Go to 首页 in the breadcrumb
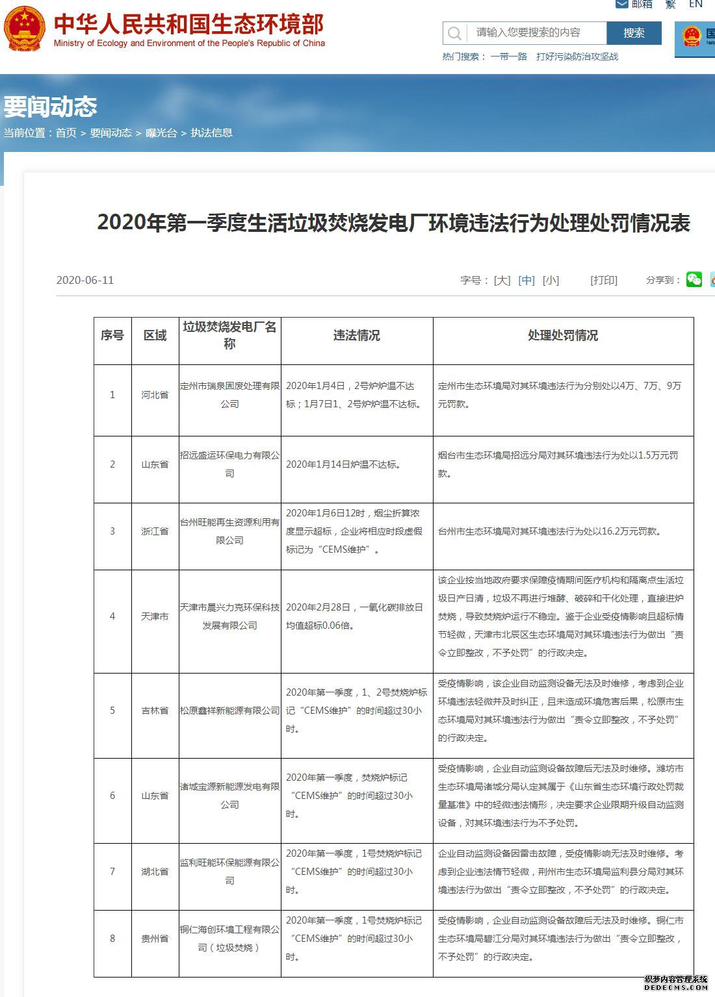This screenshot has width=715, height=997. pos(66,133)
